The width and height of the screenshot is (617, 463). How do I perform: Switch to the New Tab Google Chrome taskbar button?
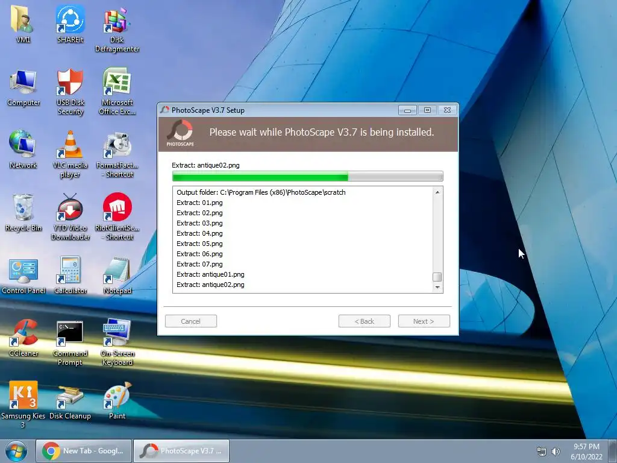click(x=84, y=451)
